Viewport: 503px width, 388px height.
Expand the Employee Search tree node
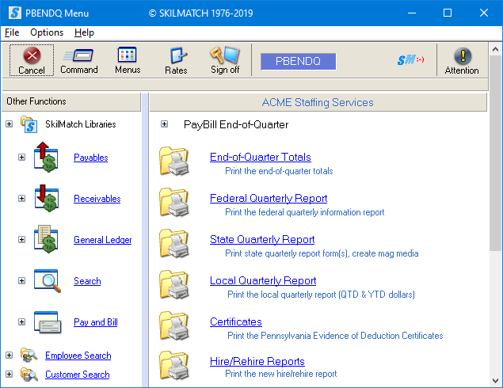(9, 356)
